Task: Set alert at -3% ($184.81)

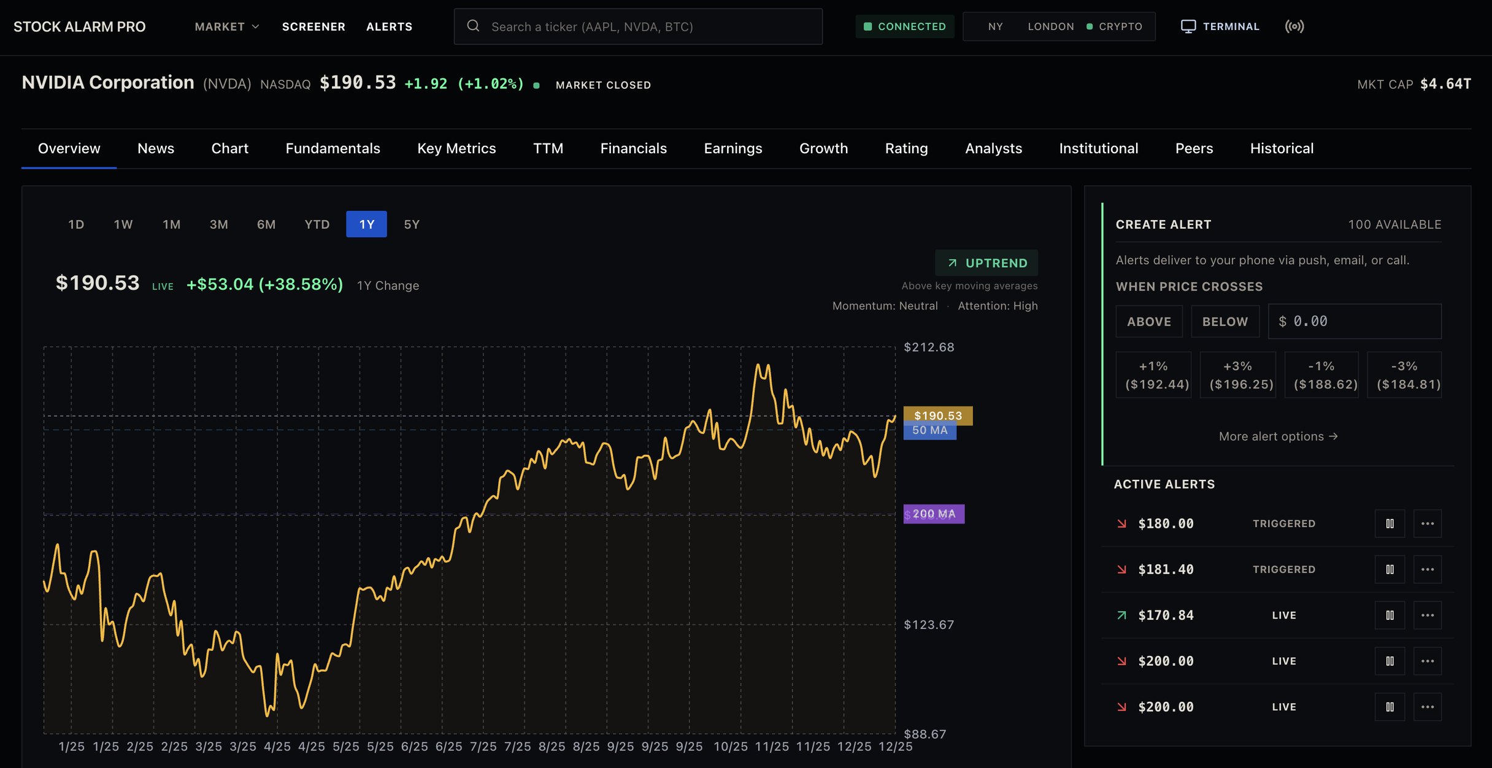Action: pyautogui.click(x=1404, y=375)
